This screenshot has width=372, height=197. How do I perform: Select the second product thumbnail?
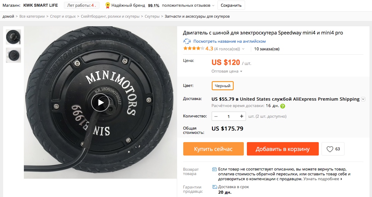13,55
